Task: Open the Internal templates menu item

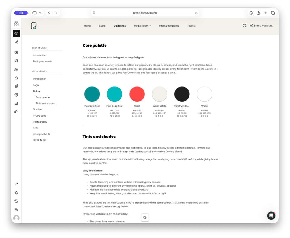Action: pyautogui.click(x=169, y=26)
